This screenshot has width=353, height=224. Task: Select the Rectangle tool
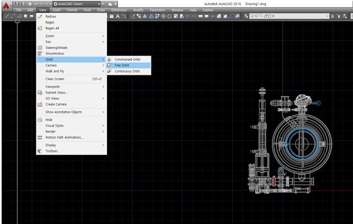pyautogui.click(x=31, y=16)
